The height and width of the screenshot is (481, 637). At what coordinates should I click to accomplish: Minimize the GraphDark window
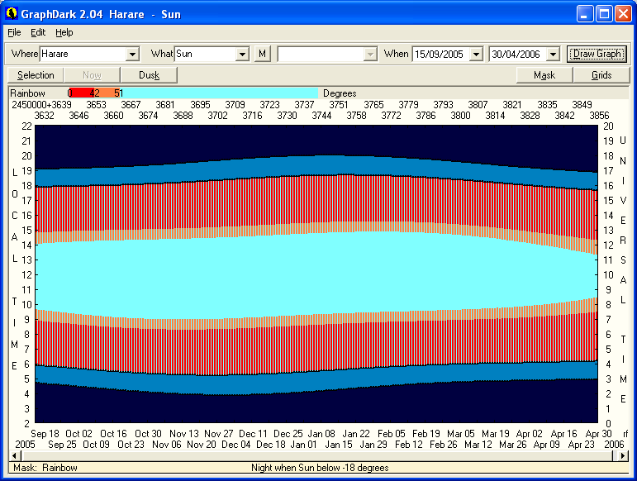coord(585,14)
